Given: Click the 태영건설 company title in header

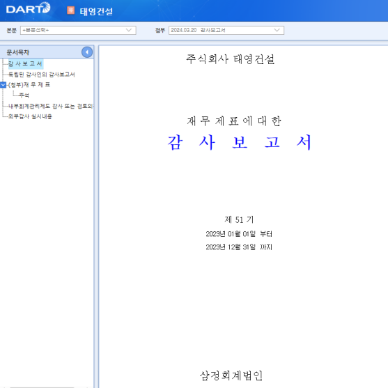Looking at the screenshot, I should click(96, 11).
